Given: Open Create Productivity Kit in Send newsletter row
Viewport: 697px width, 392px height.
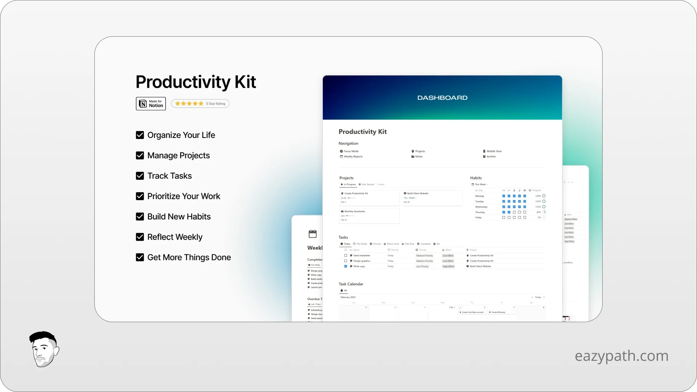Looking at the screenshot, I should pyautogui.click(x=480, y=256).
